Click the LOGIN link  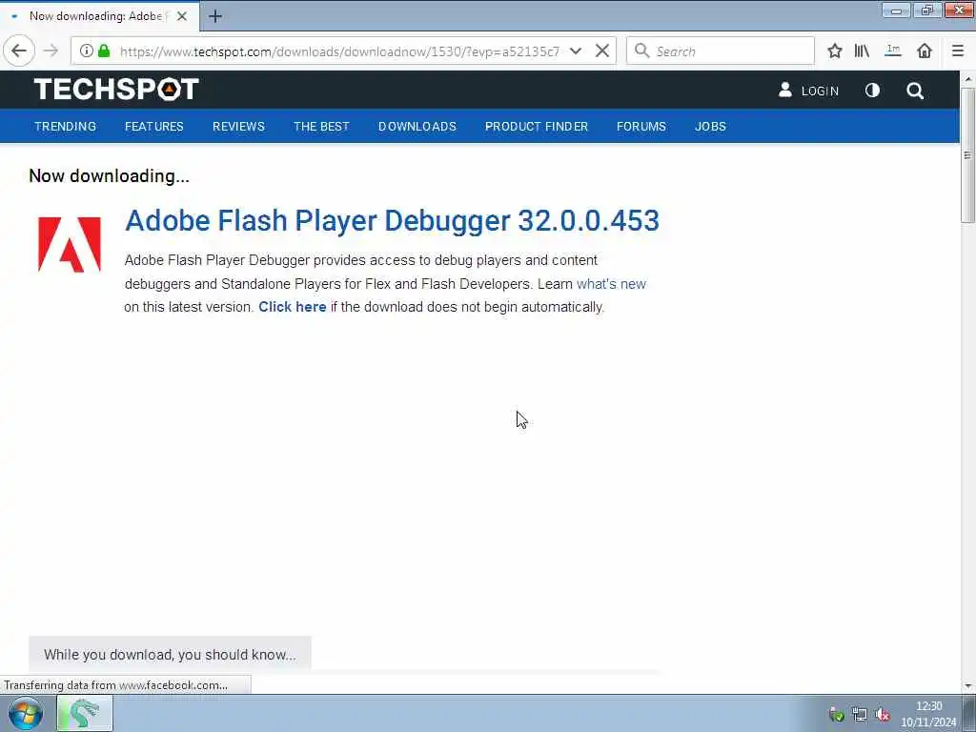pyautogui.click(x=820, y=91)
